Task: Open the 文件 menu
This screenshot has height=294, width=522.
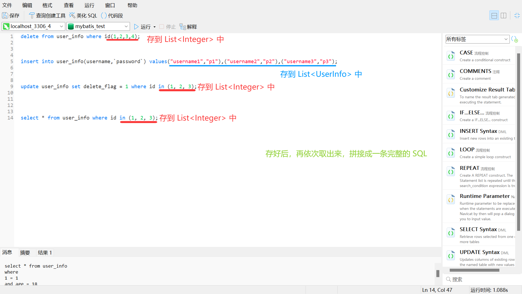Action: point(7,5)
